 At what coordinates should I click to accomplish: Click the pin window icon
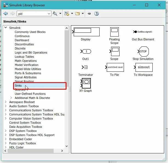click(x=89, y=13)
